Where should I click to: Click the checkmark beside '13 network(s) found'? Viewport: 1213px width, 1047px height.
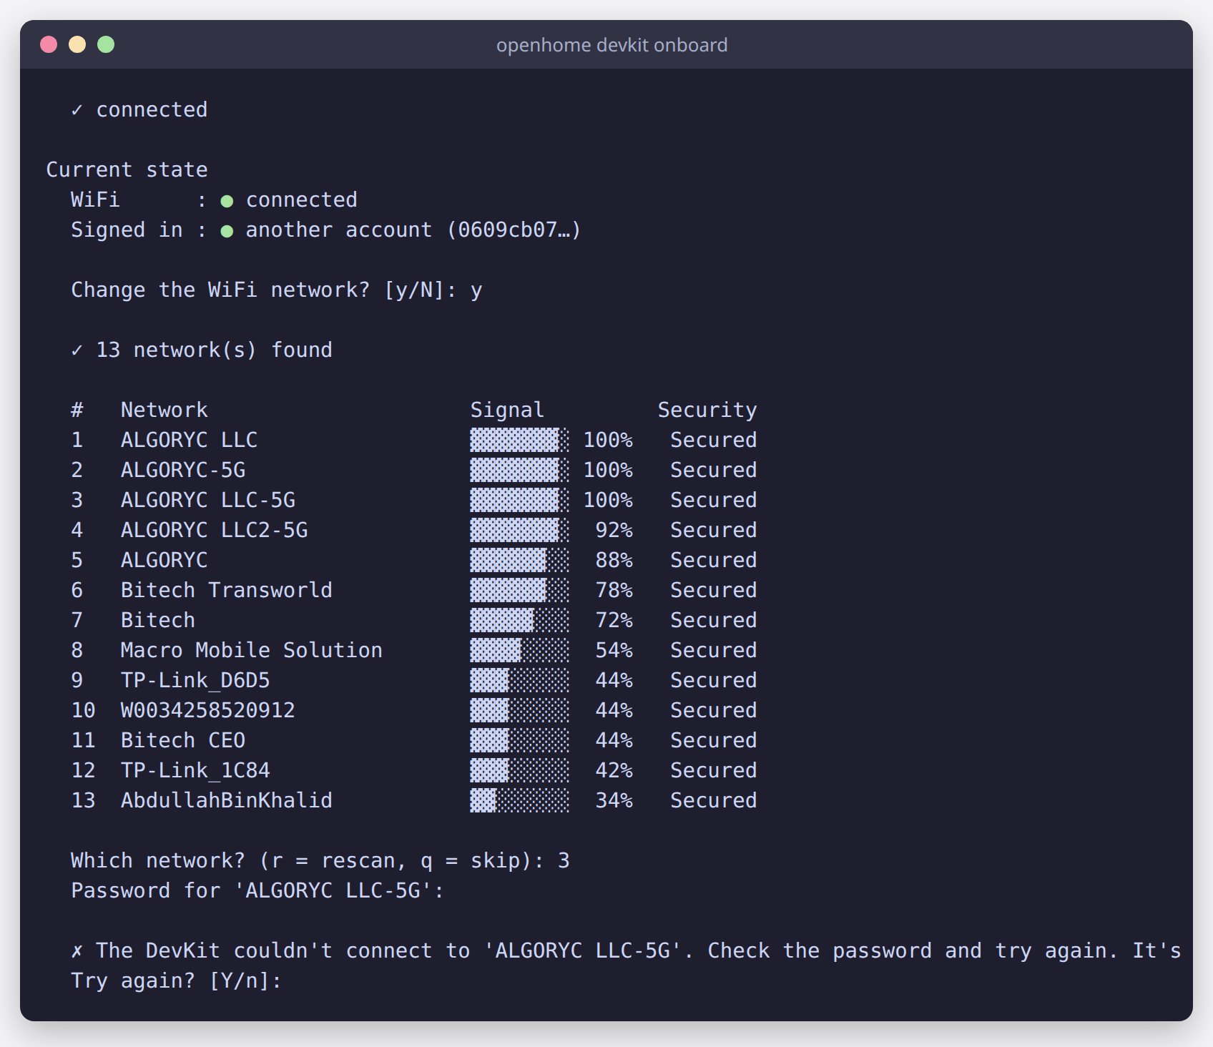click(77, 350)
